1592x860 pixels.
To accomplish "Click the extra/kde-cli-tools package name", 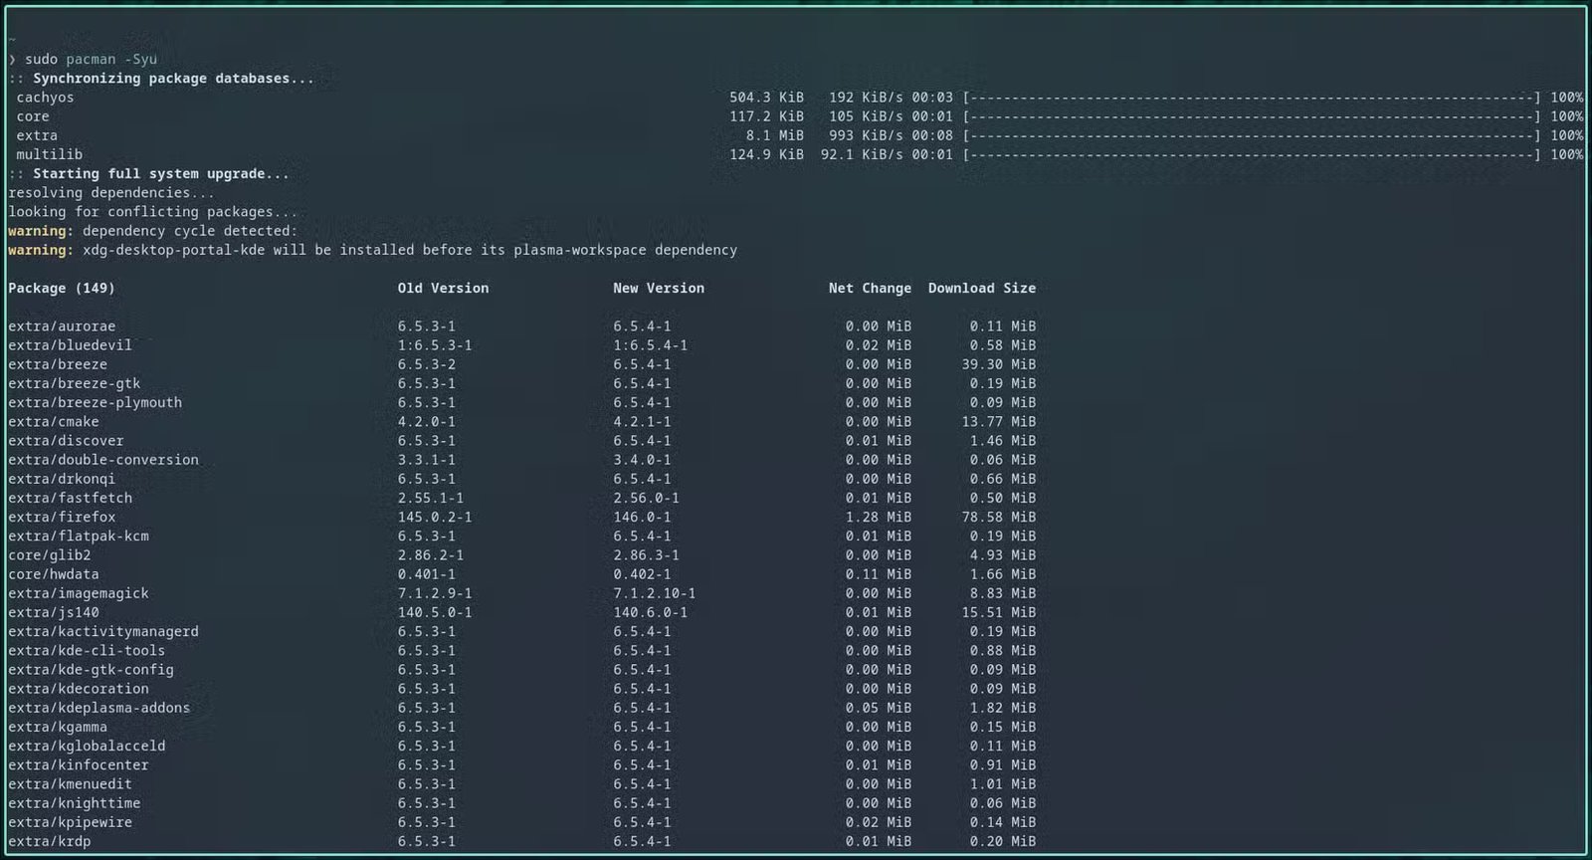I will pos(87,650).
